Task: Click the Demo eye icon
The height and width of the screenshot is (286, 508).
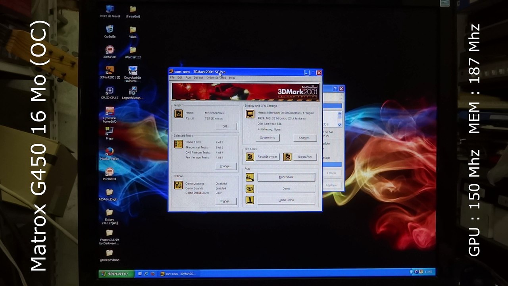Action: (250, 189)
